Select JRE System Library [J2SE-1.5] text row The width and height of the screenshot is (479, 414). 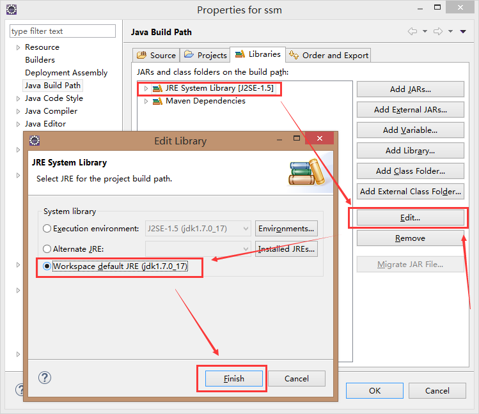pos(219,88)
